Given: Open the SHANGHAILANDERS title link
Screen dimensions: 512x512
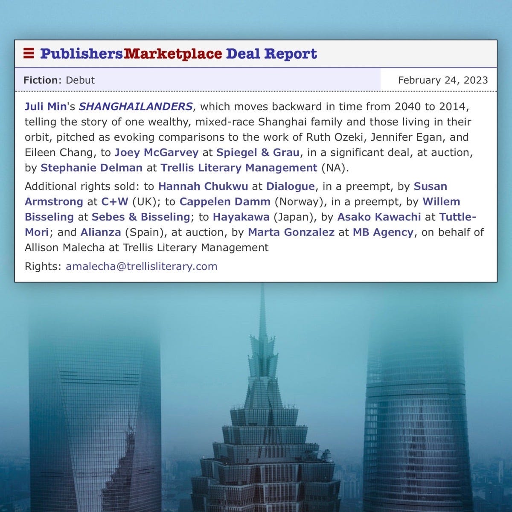Looking at the screenshot, I should [x=136, y=106].
